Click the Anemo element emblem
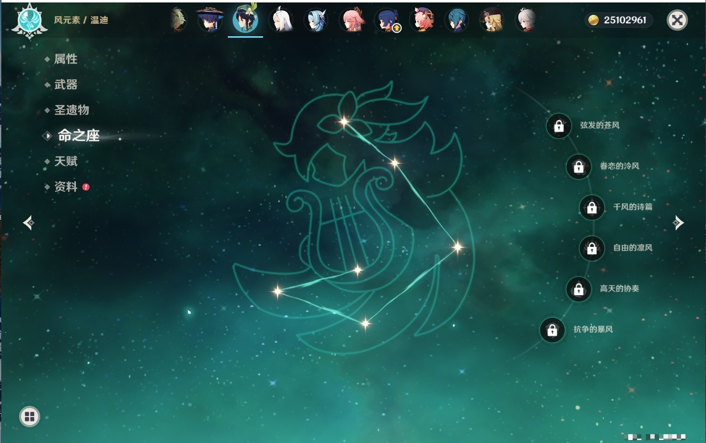Image resolution: width=706 pixels, height=443 pixels. (29, 21)
